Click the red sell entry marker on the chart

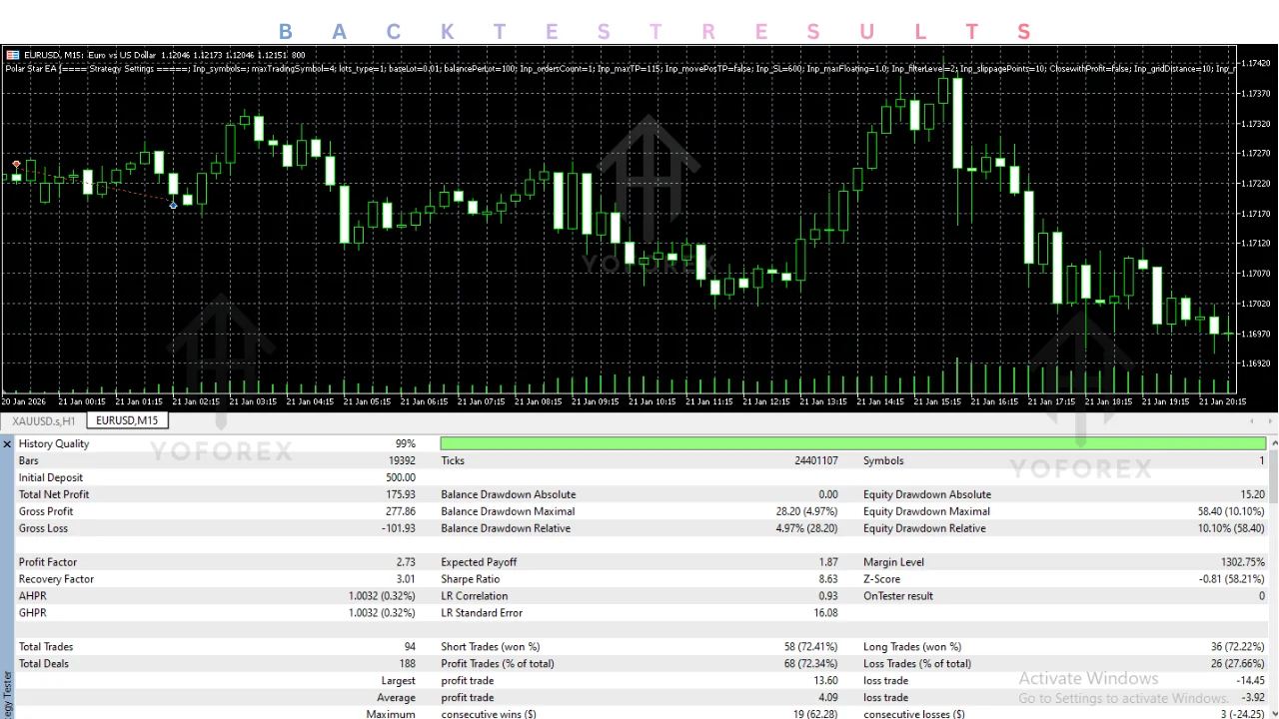tap(16, 164)
